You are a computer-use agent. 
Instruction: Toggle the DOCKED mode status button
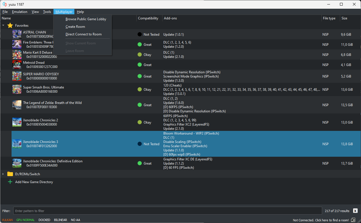click(x=44, y=220)
